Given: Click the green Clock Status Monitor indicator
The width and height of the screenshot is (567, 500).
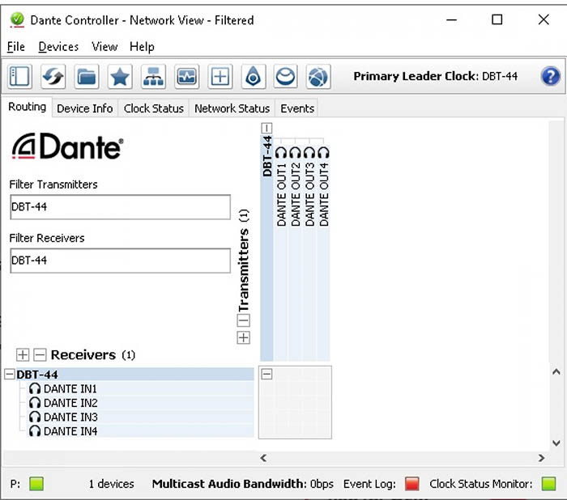Looking at the screenshot, I should pyautogui.click(x=548, y=484).
